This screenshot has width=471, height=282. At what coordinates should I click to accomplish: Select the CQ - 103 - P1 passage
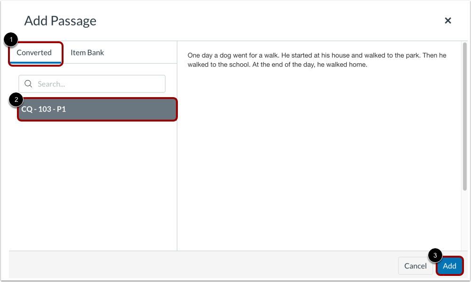[x=97, y=109]
